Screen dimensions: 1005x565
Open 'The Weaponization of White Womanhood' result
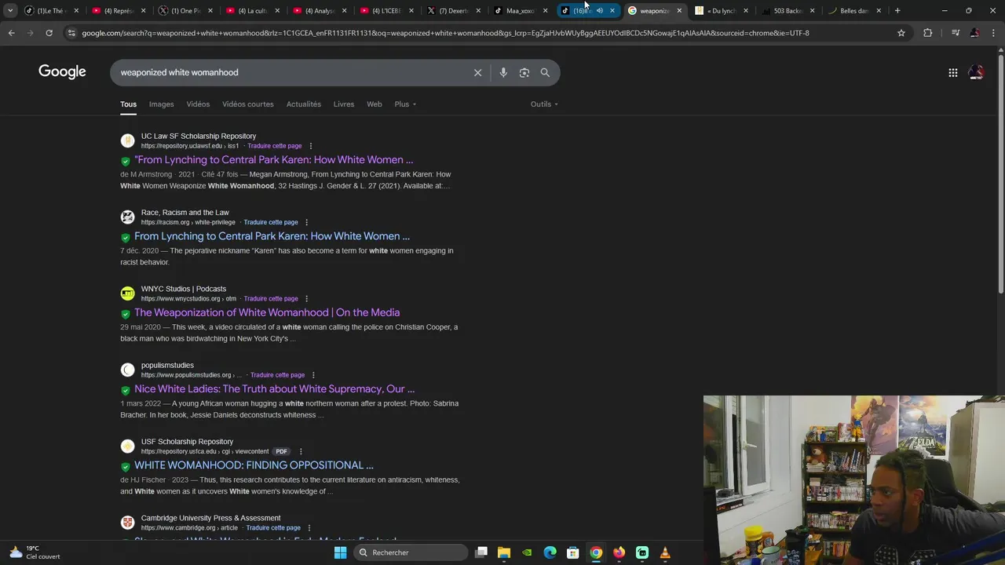(267, 312)
